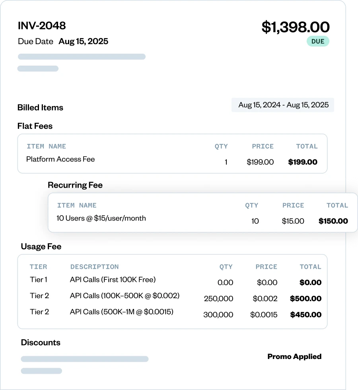This screenshot has height=390, width=358.
Task: Select the 10 Users @ $15/user/month line item
Action: (101, 218)
